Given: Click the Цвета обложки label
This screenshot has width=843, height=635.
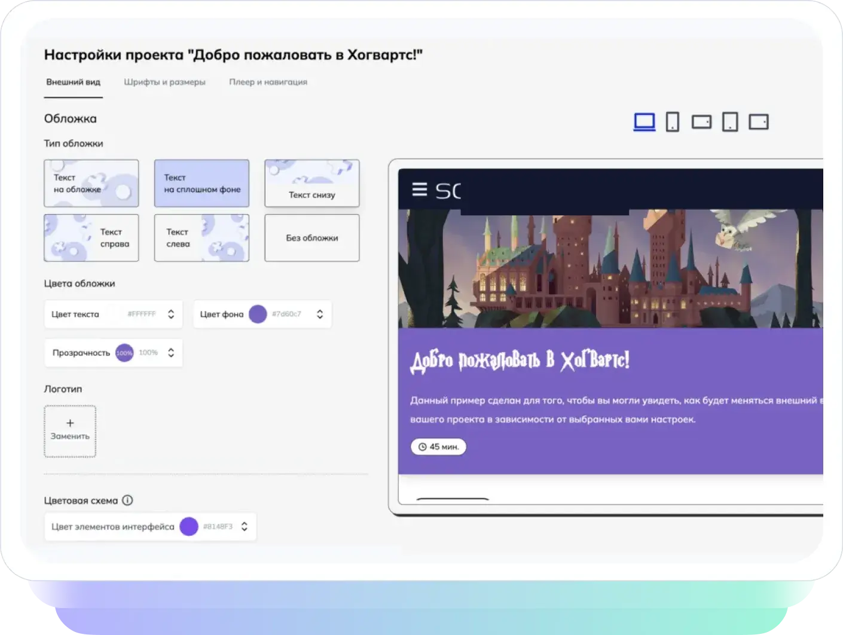Looking at the screenshot, I should click(x=80, y=283).
